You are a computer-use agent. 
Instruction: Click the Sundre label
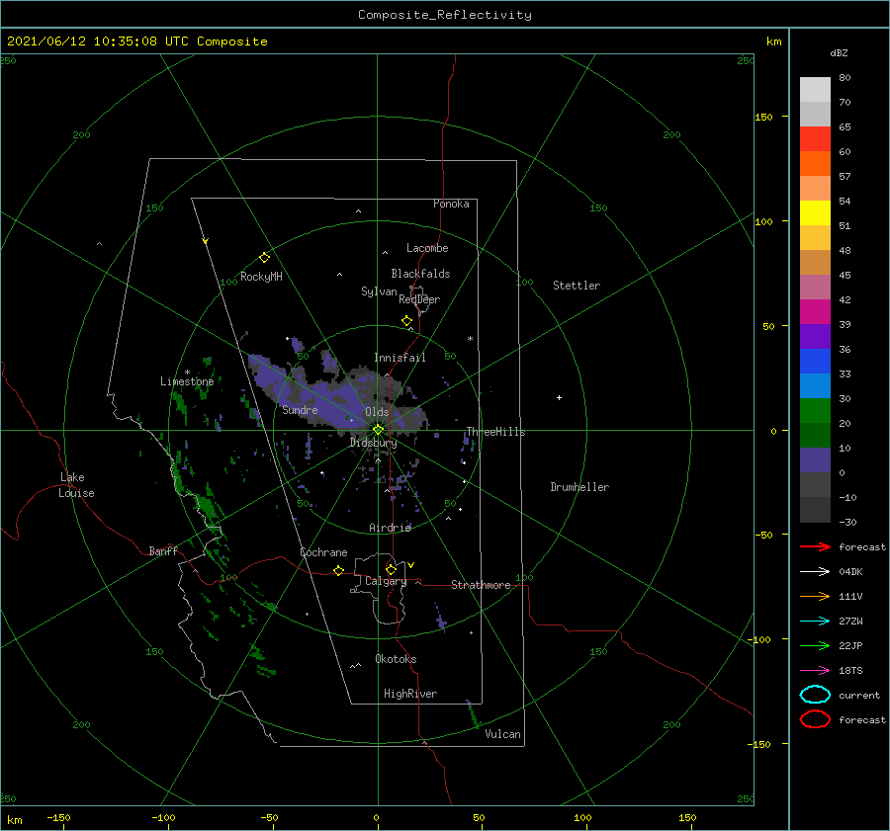click(x=300, y=409)
